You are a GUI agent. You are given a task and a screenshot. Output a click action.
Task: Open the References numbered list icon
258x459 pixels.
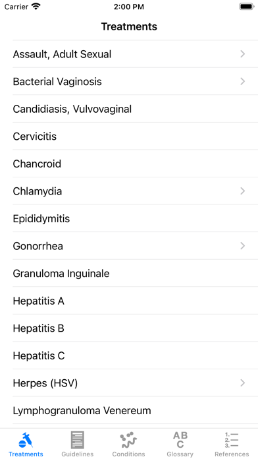[x=232, y=440]
